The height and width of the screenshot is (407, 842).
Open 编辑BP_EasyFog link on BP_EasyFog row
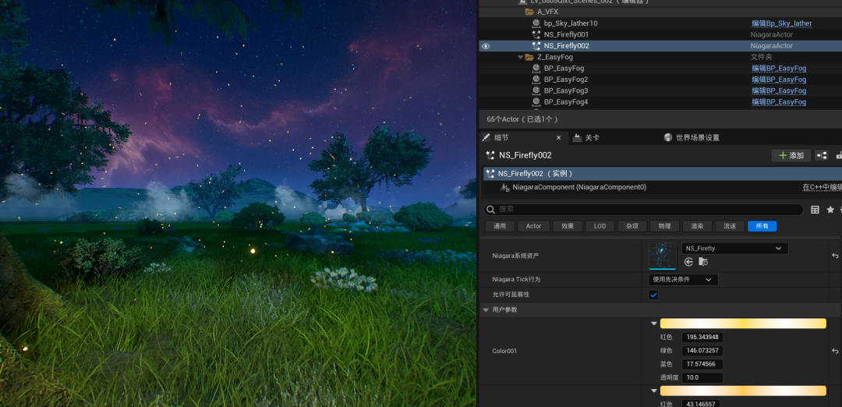[779, 68]
